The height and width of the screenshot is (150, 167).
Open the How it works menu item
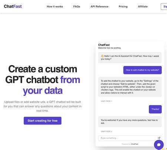pos(55,7)
